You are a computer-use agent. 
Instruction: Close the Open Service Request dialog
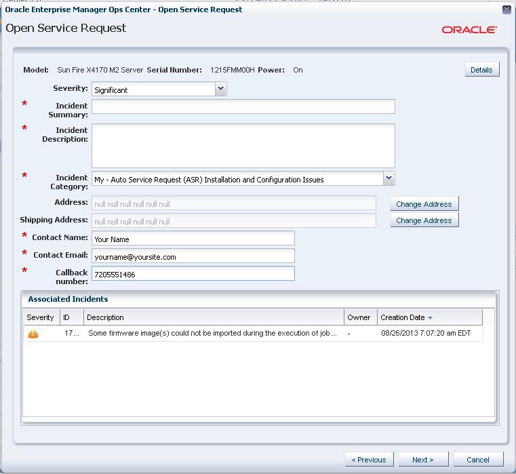click(x=507, y=9)
